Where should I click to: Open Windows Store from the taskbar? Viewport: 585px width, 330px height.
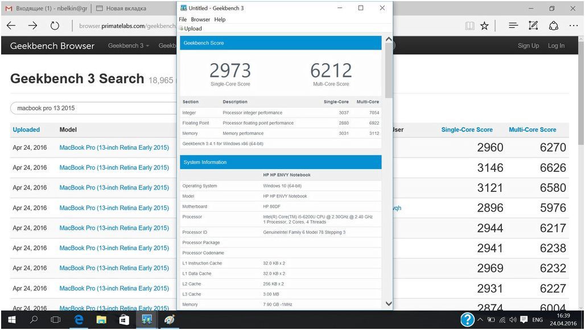pos(123,320)
